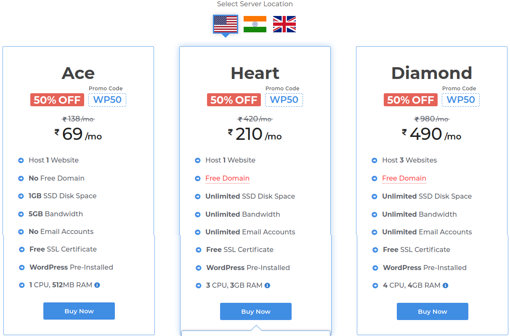Buy the Diamond plan now
This screenshot has width=510, height=336.
pos(432,312)
